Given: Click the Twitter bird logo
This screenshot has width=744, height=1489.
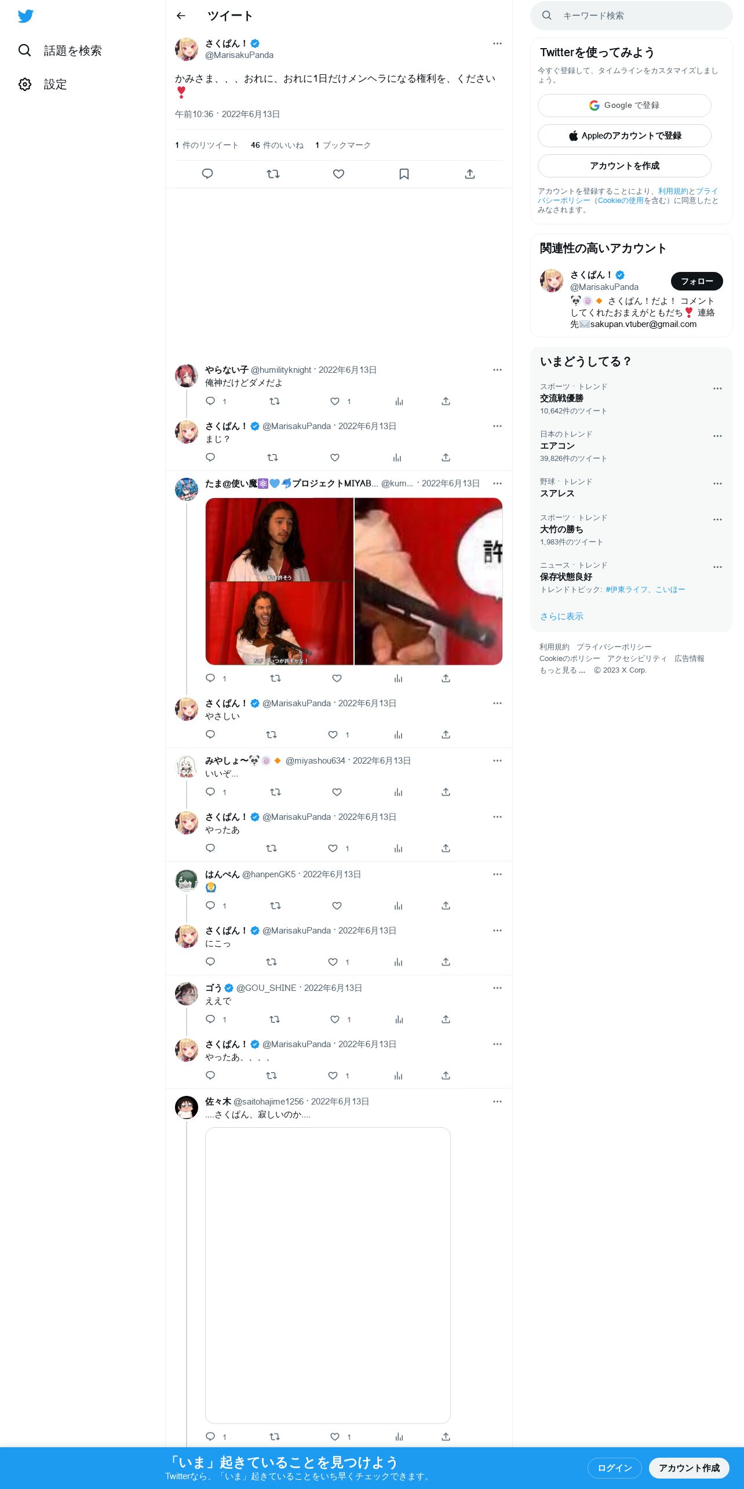Looking at the screenshot, I should pyautogui.click(x=25, y=16).
